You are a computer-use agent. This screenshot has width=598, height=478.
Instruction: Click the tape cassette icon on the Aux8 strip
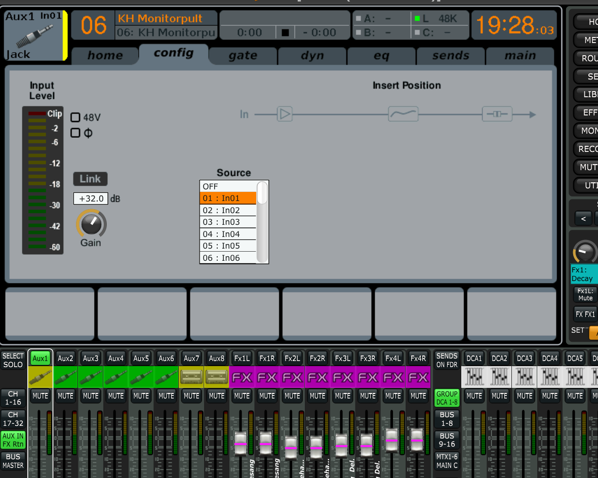click(x=217, y=377)
